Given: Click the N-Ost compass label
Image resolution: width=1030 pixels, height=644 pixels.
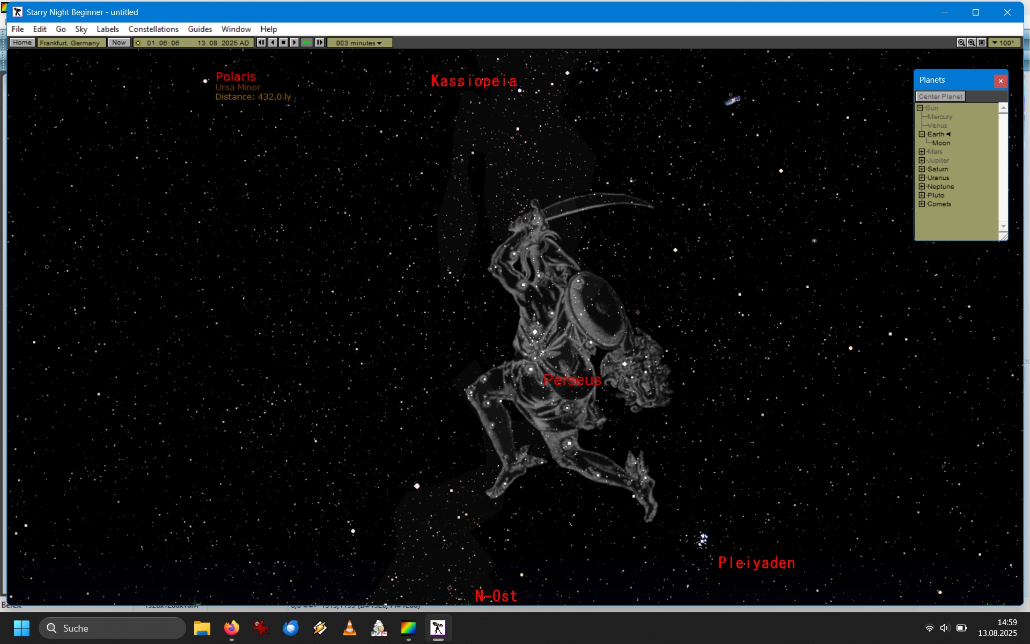Looking at the screenshot, I should [x=496, y=596].
